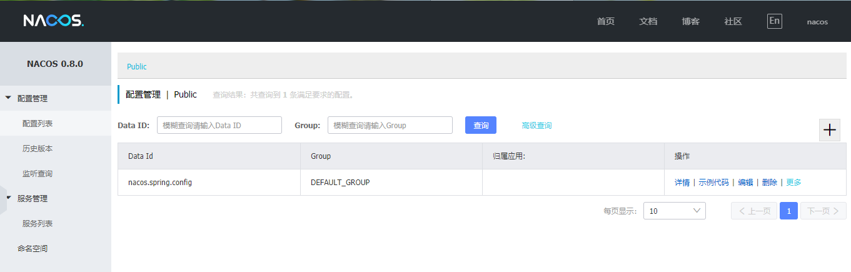The height and width of the screenshot is (272, 851).
Task: Collapse the sidebar with edge handle
Action: click(3, 199)
